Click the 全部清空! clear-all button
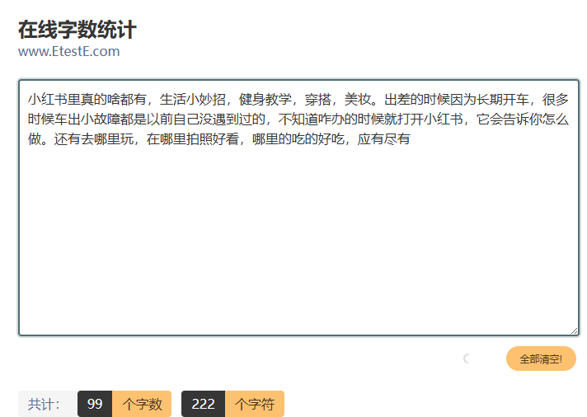 coord(541,358)
